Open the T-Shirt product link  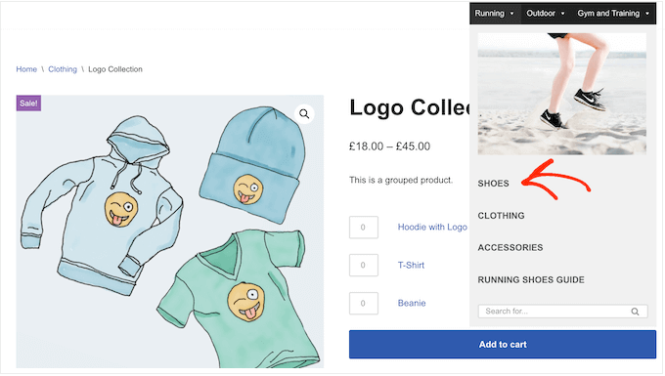click(411, 265)
